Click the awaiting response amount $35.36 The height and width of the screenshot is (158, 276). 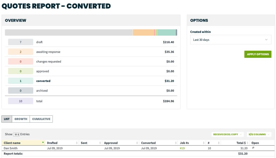click(169, 52)
